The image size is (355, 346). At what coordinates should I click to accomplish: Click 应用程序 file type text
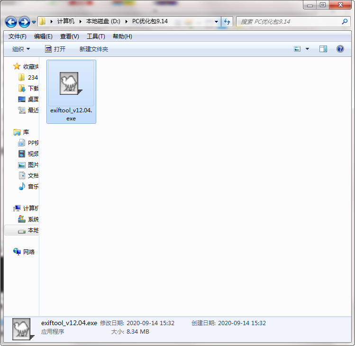coord(53,332)
